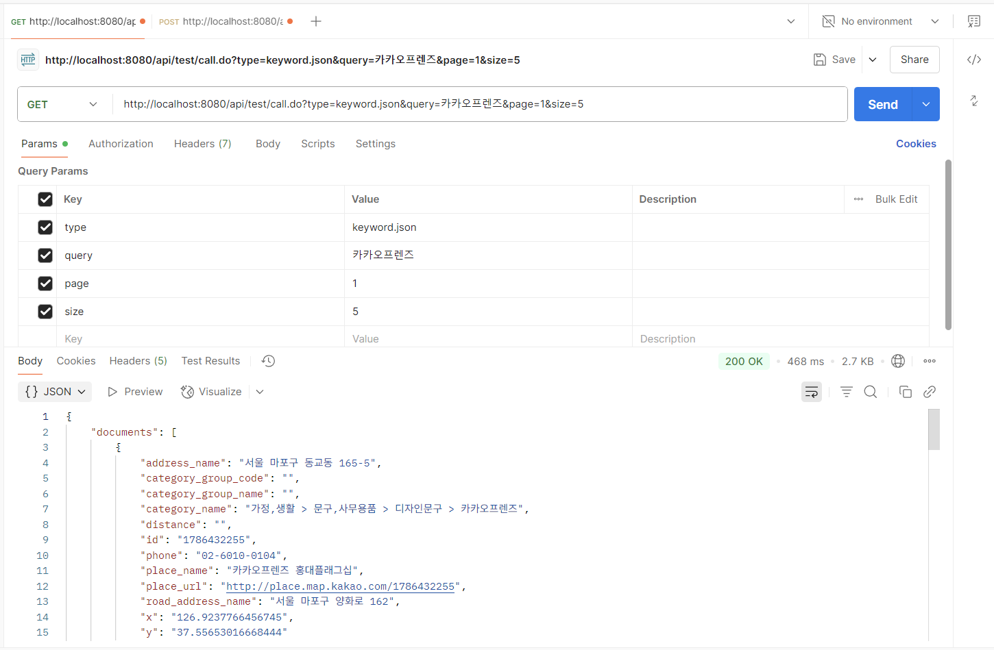Uncheck the page parameter checkbox
The image size is (994, 650).
pyautogui.click(x=45, y=284)
